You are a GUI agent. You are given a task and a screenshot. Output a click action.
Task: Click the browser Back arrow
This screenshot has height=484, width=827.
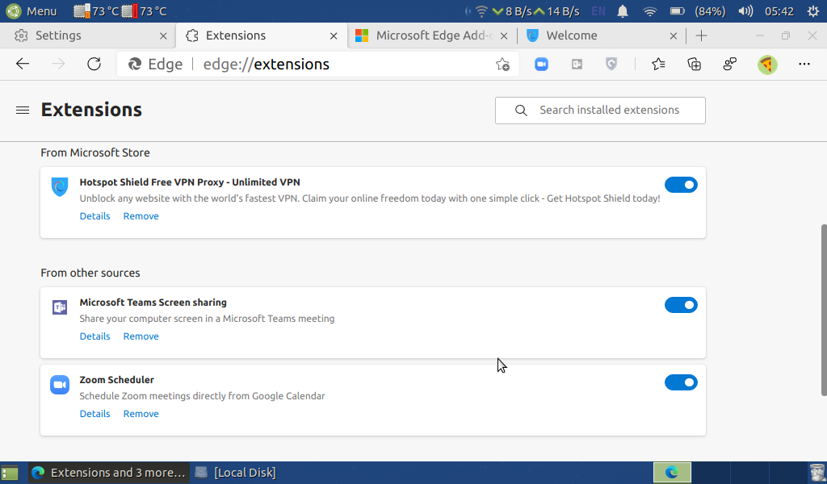22,65
